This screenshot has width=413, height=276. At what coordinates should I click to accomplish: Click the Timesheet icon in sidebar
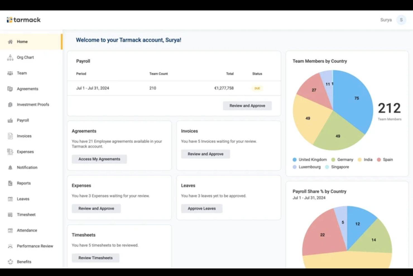point(10,215)
